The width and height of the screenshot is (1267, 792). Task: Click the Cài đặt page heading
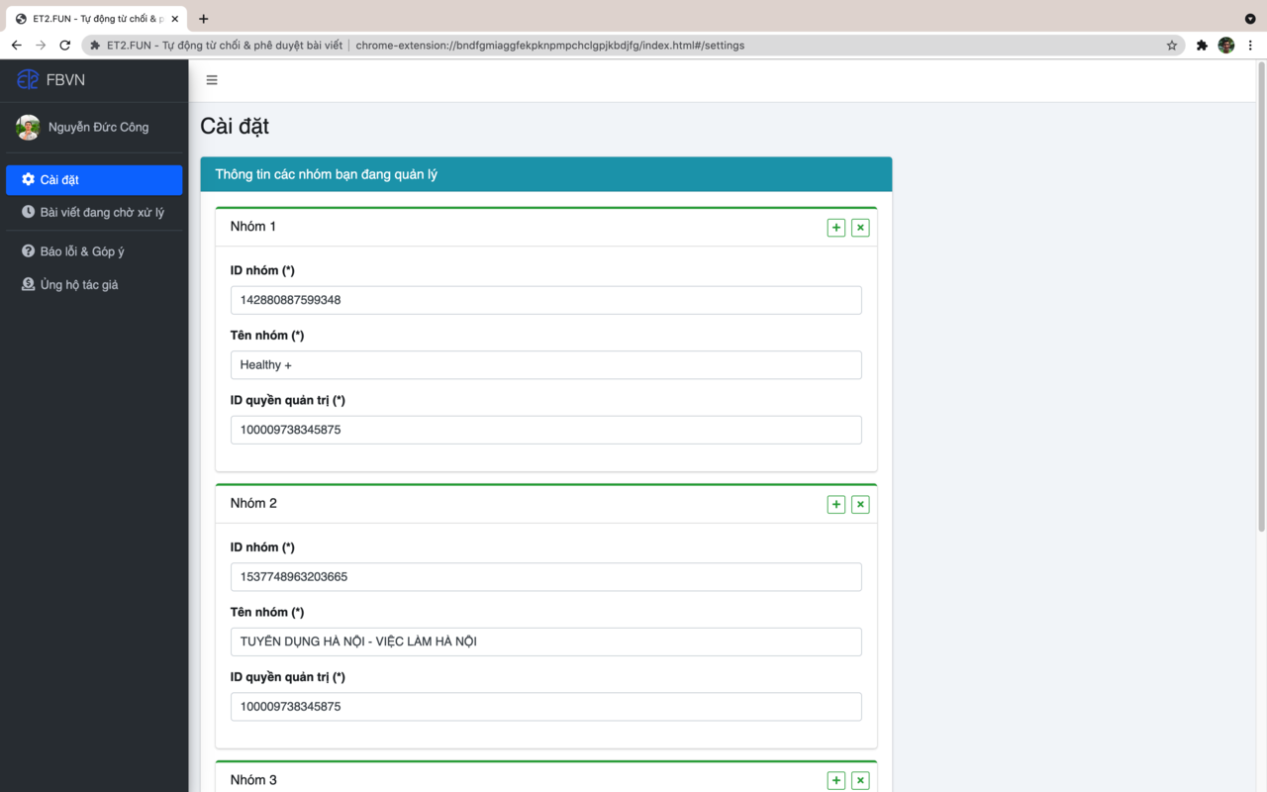tap(235, 126)
